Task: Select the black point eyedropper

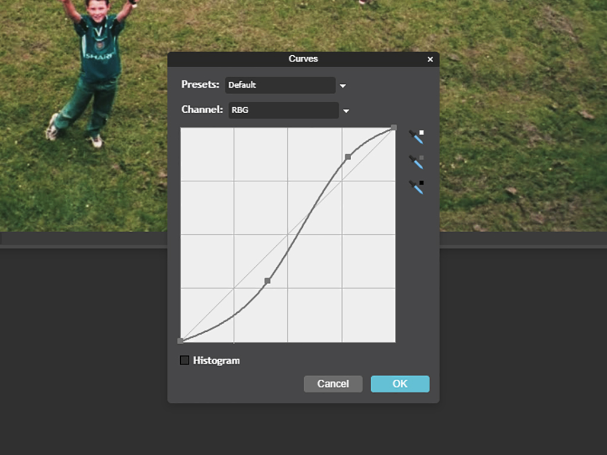Action: pos(416,187)
